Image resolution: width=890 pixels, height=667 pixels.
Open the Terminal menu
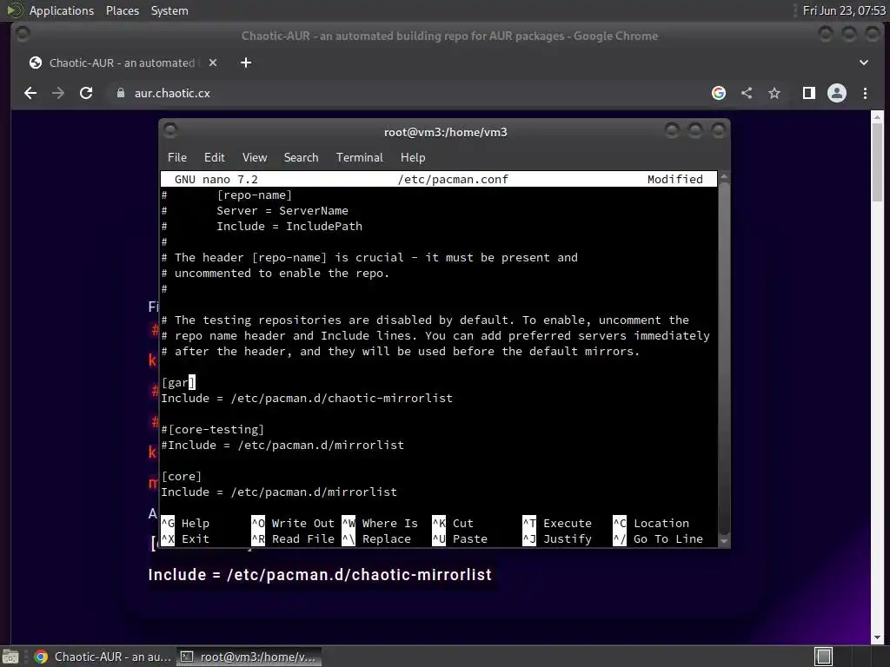[359, 157]
